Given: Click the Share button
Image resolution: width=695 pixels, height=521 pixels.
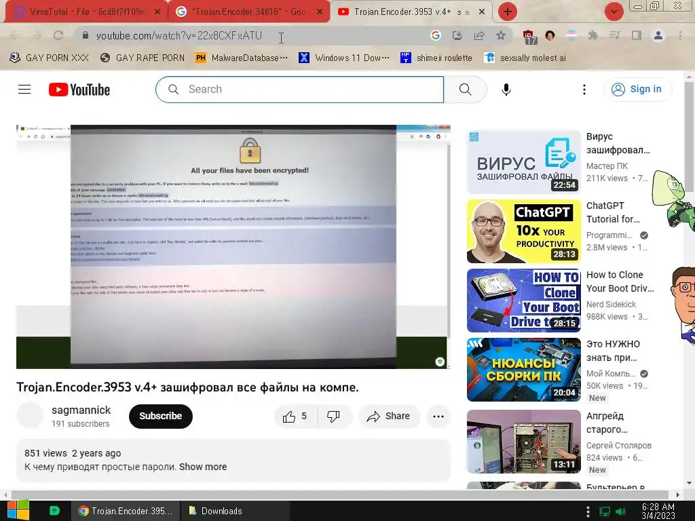Looking at the screenshot, I should coord(389,417).
